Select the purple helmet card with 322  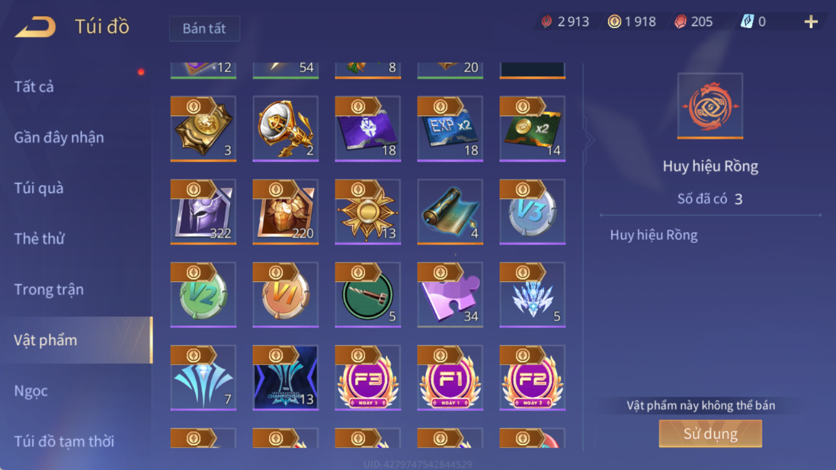coord(204,212)
